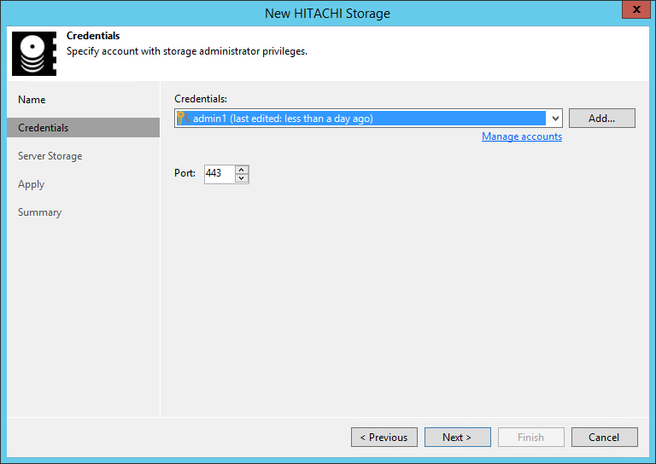Click into the Port number field
Image resolution: width=656 pixels, height=464 pixels.
click(217, 173)
